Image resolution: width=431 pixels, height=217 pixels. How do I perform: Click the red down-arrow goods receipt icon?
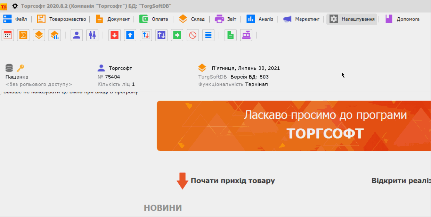click(x=114, y=35)
